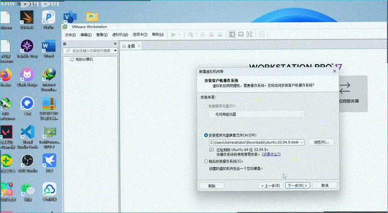Click the 浏览(R)... browse button

pos(321,142)
